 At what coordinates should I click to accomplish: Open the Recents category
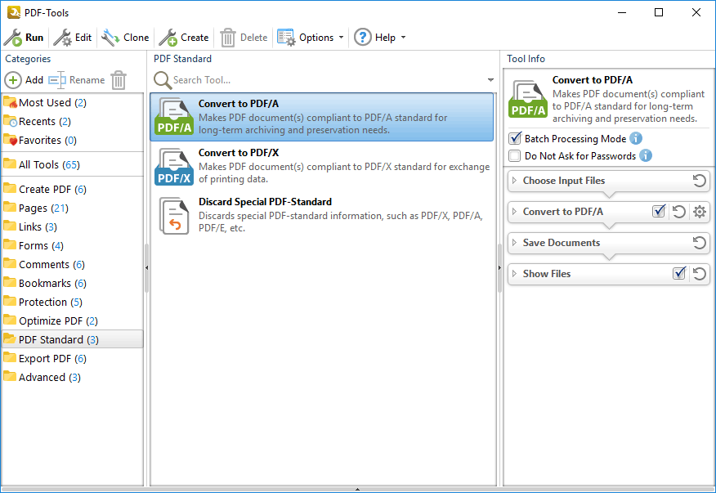coord(72,121)
